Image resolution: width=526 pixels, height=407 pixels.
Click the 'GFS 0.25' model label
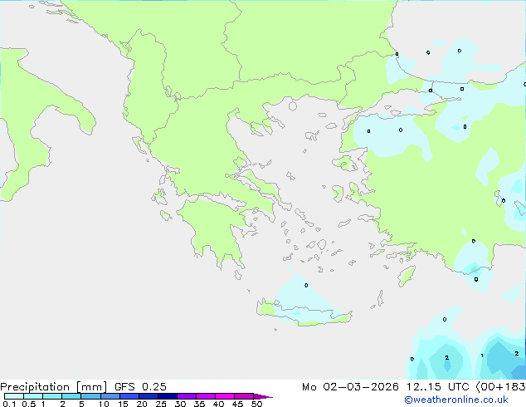(140, 387)
